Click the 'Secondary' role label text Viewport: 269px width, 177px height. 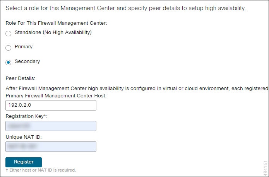[27, 61]
